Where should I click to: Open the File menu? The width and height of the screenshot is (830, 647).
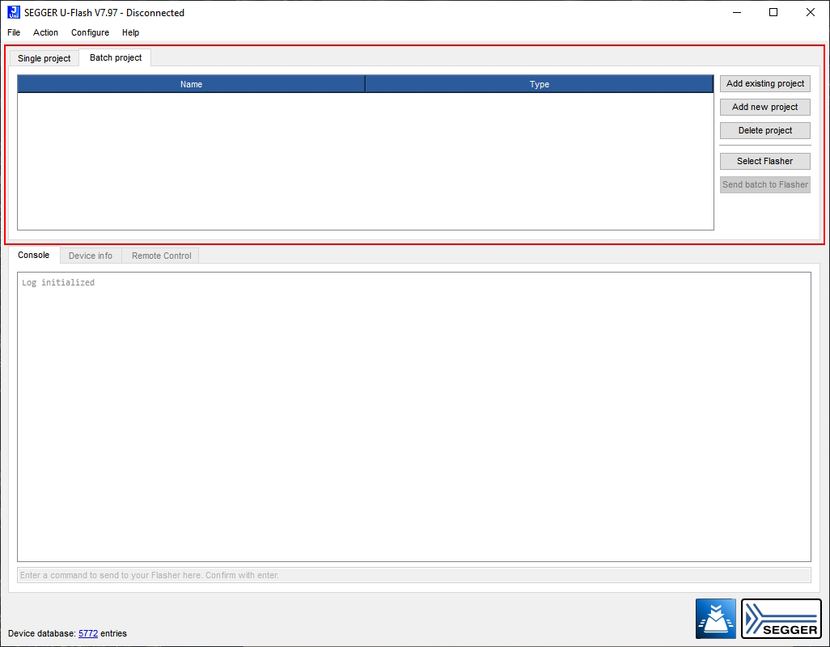tap(14, 32)
